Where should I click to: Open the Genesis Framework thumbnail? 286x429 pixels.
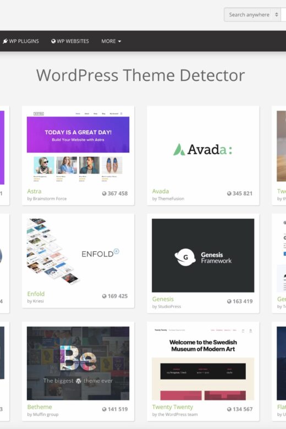click(203, 255)
